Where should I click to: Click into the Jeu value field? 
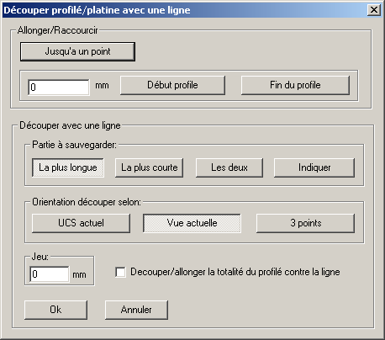coord(50,274)
